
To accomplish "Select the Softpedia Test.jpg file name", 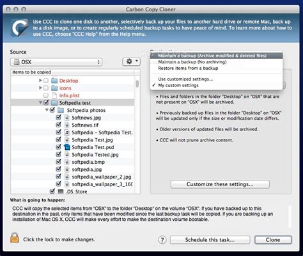I will pos(92,140).
